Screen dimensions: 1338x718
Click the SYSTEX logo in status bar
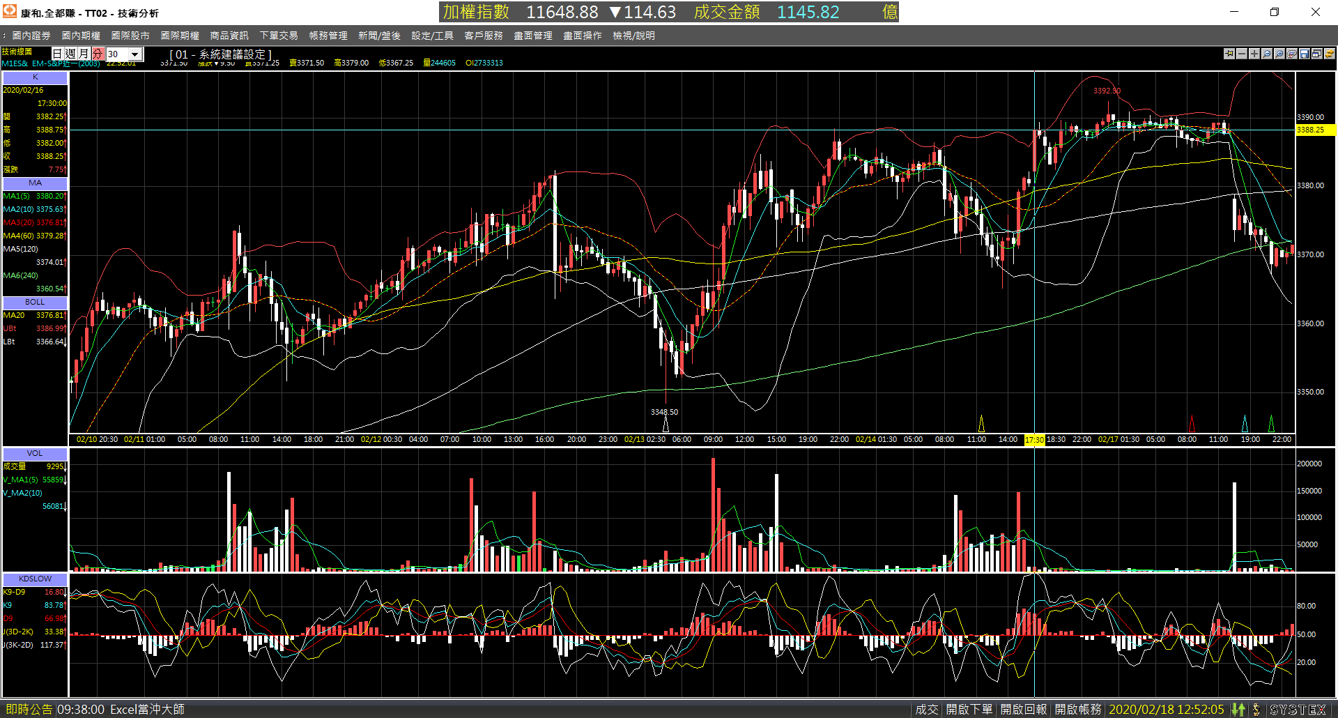click(x=1298, y=710)
